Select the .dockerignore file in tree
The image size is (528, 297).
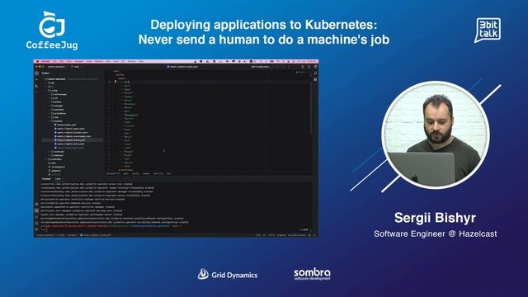pos(57,167)
